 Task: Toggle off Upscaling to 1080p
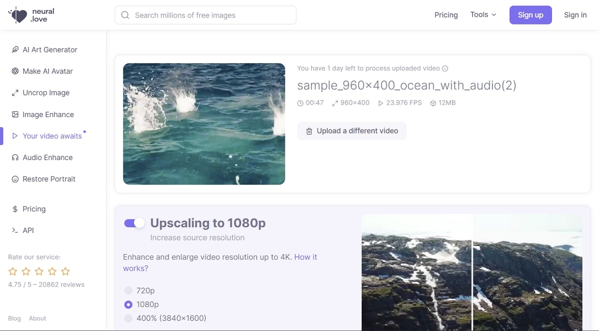coord(134,223)
